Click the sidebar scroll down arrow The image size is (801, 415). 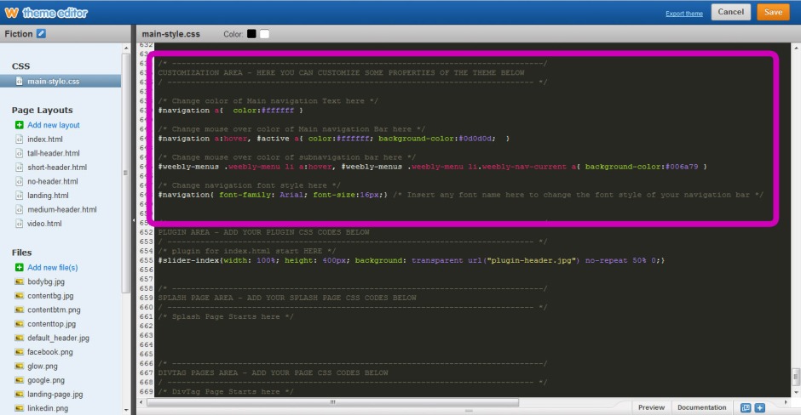126,410
